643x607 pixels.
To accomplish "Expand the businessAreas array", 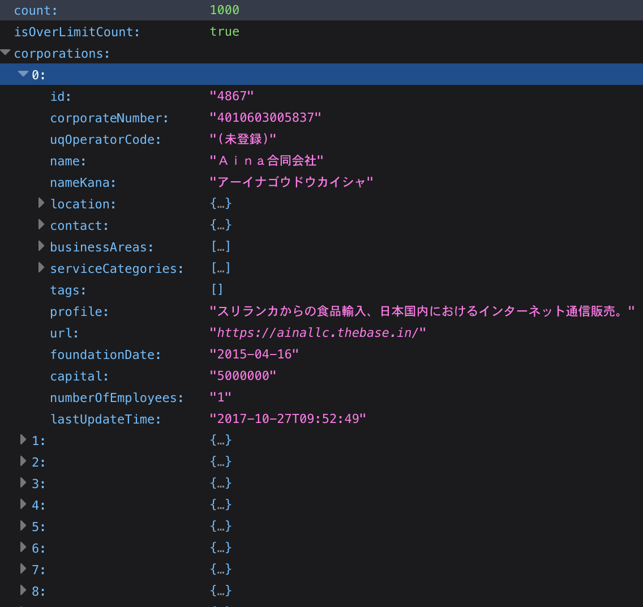I will coord(41,247).
